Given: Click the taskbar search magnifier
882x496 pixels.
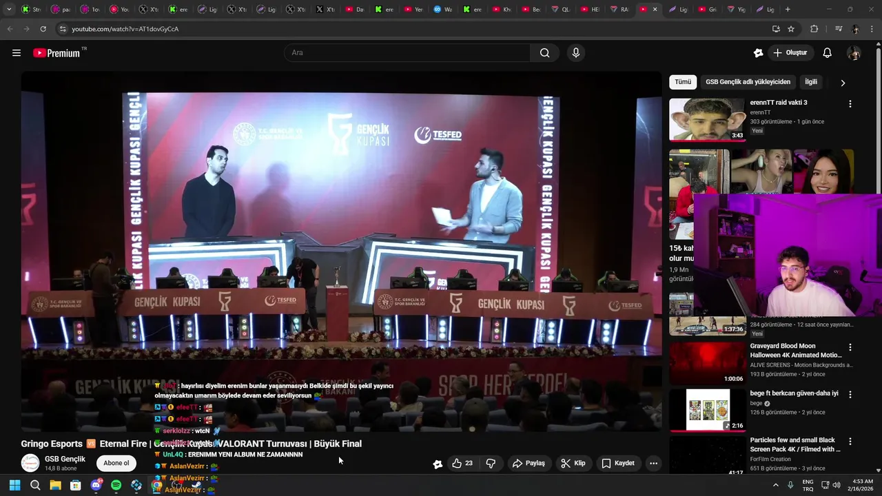Looking at the screenshot, I should [35, 486].
